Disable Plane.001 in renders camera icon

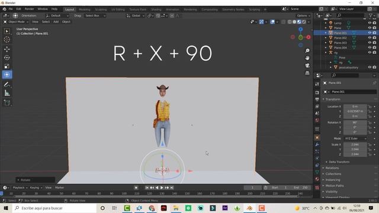pos(374,33)
